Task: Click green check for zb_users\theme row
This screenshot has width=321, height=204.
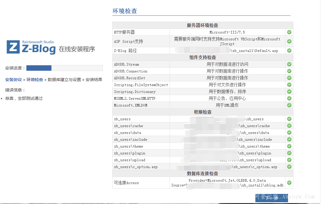Action: click(x=289, y=146)
